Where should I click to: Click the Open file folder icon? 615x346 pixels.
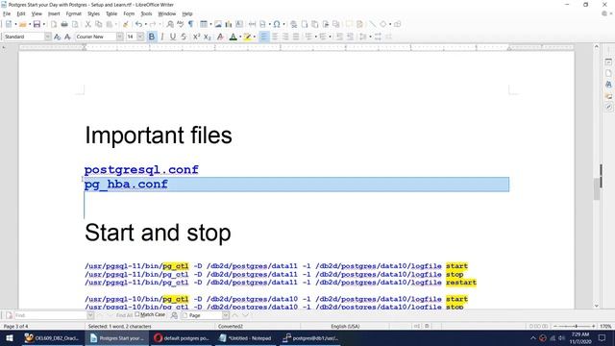(23, 24)
